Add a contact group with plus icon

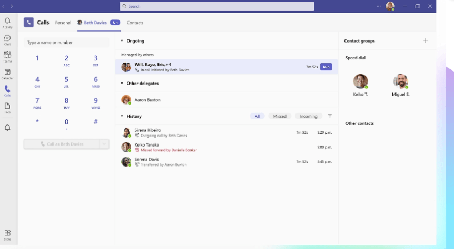(426, 40)
